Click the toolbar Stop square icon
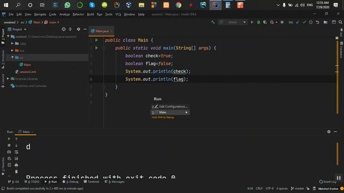This screenshot has height=193, width=344. pos(282,23)
